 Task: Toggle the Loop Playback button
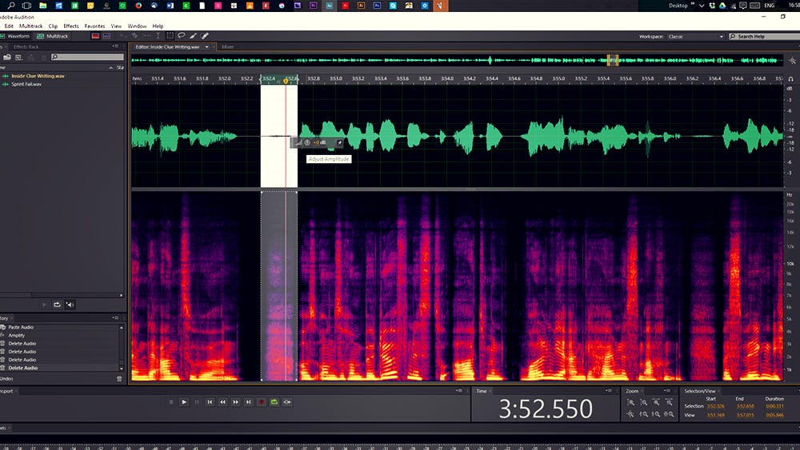click(274, 402)
